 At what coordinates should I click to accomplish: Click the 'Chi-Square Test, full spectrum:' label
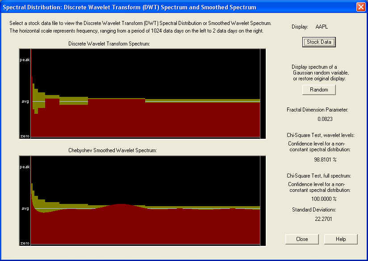(319, 176)
